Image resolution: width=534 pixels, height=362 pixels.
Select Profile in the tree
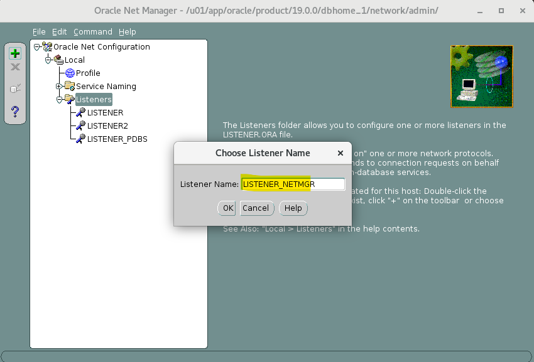pyautogui.click(x=88, y=73)
